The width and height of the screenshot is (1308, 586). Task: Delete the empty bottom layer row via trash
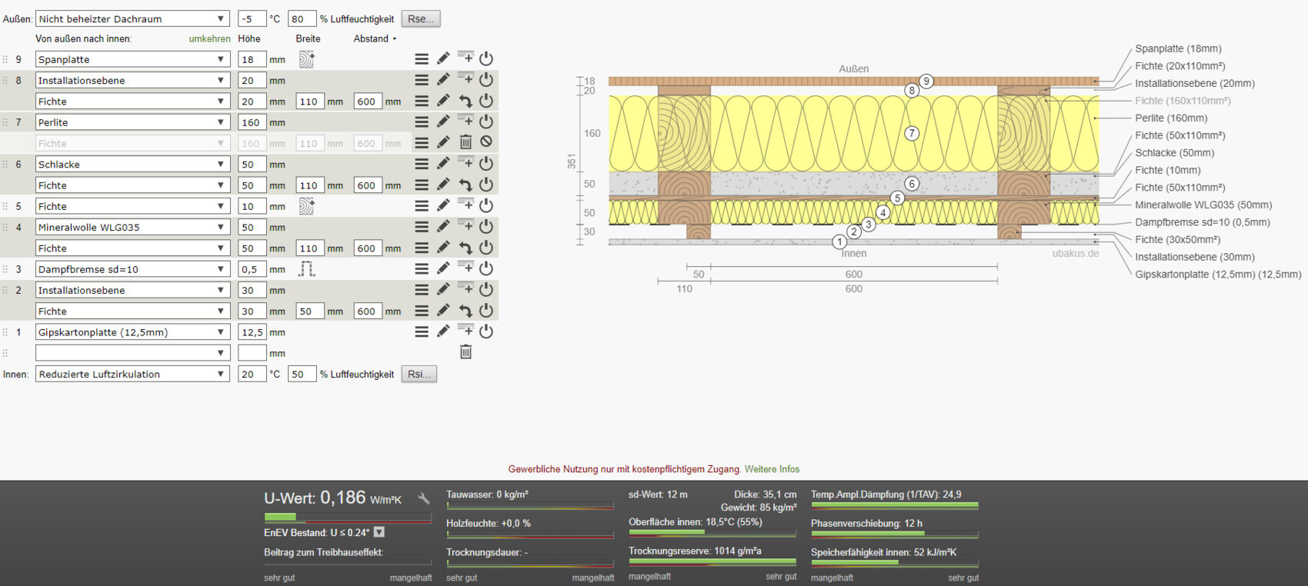coord(465,352)
